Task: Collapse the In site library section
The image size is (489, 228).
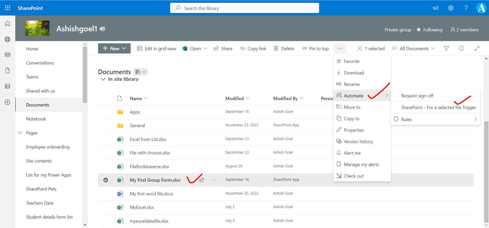Action: pyautogui.click(x=103, y=79)
